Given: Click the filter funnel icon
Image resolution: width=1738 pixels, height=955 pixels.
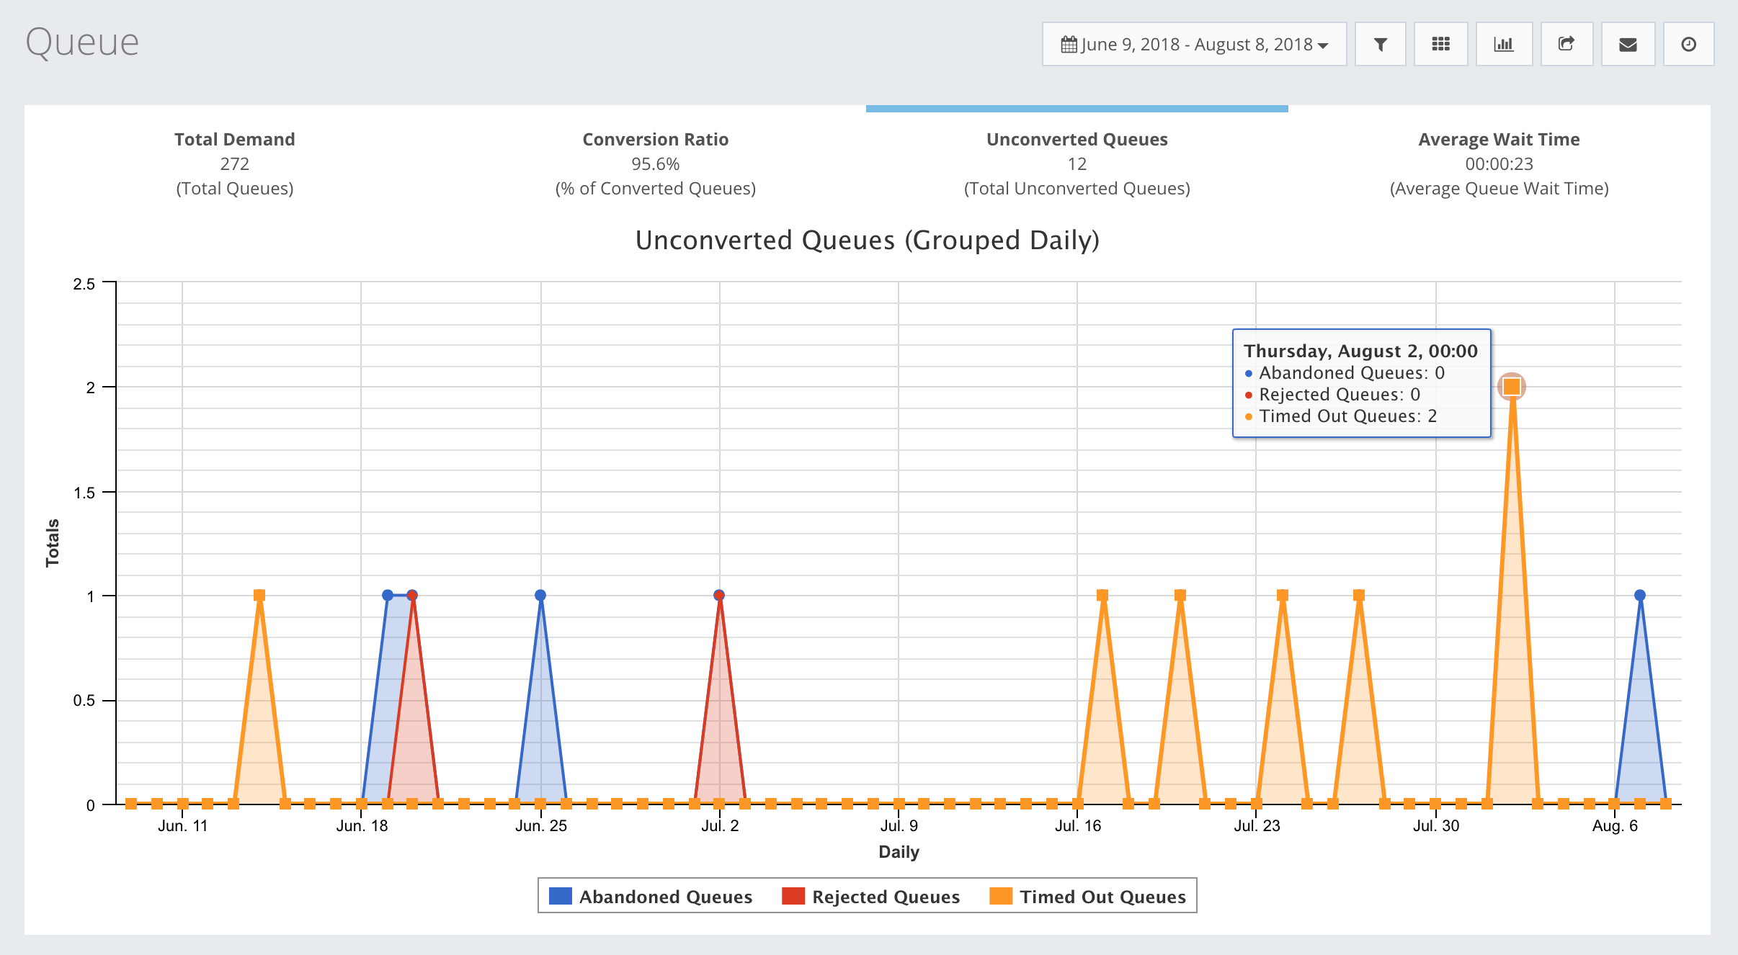Looking at the screenshot, I should click(1380, 45).
